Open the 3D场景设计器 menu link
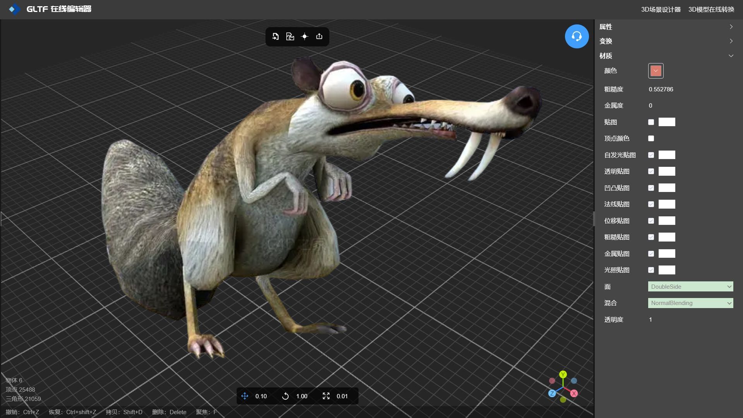This screenshot has height=418, width=743. click(x=661, y=9)
